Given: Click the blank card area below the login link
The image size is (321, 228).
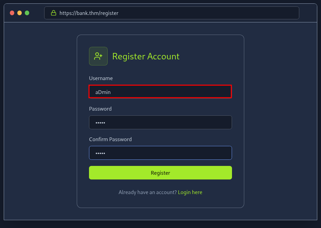Looking at the screenshot, I should (x=160, y=202).
